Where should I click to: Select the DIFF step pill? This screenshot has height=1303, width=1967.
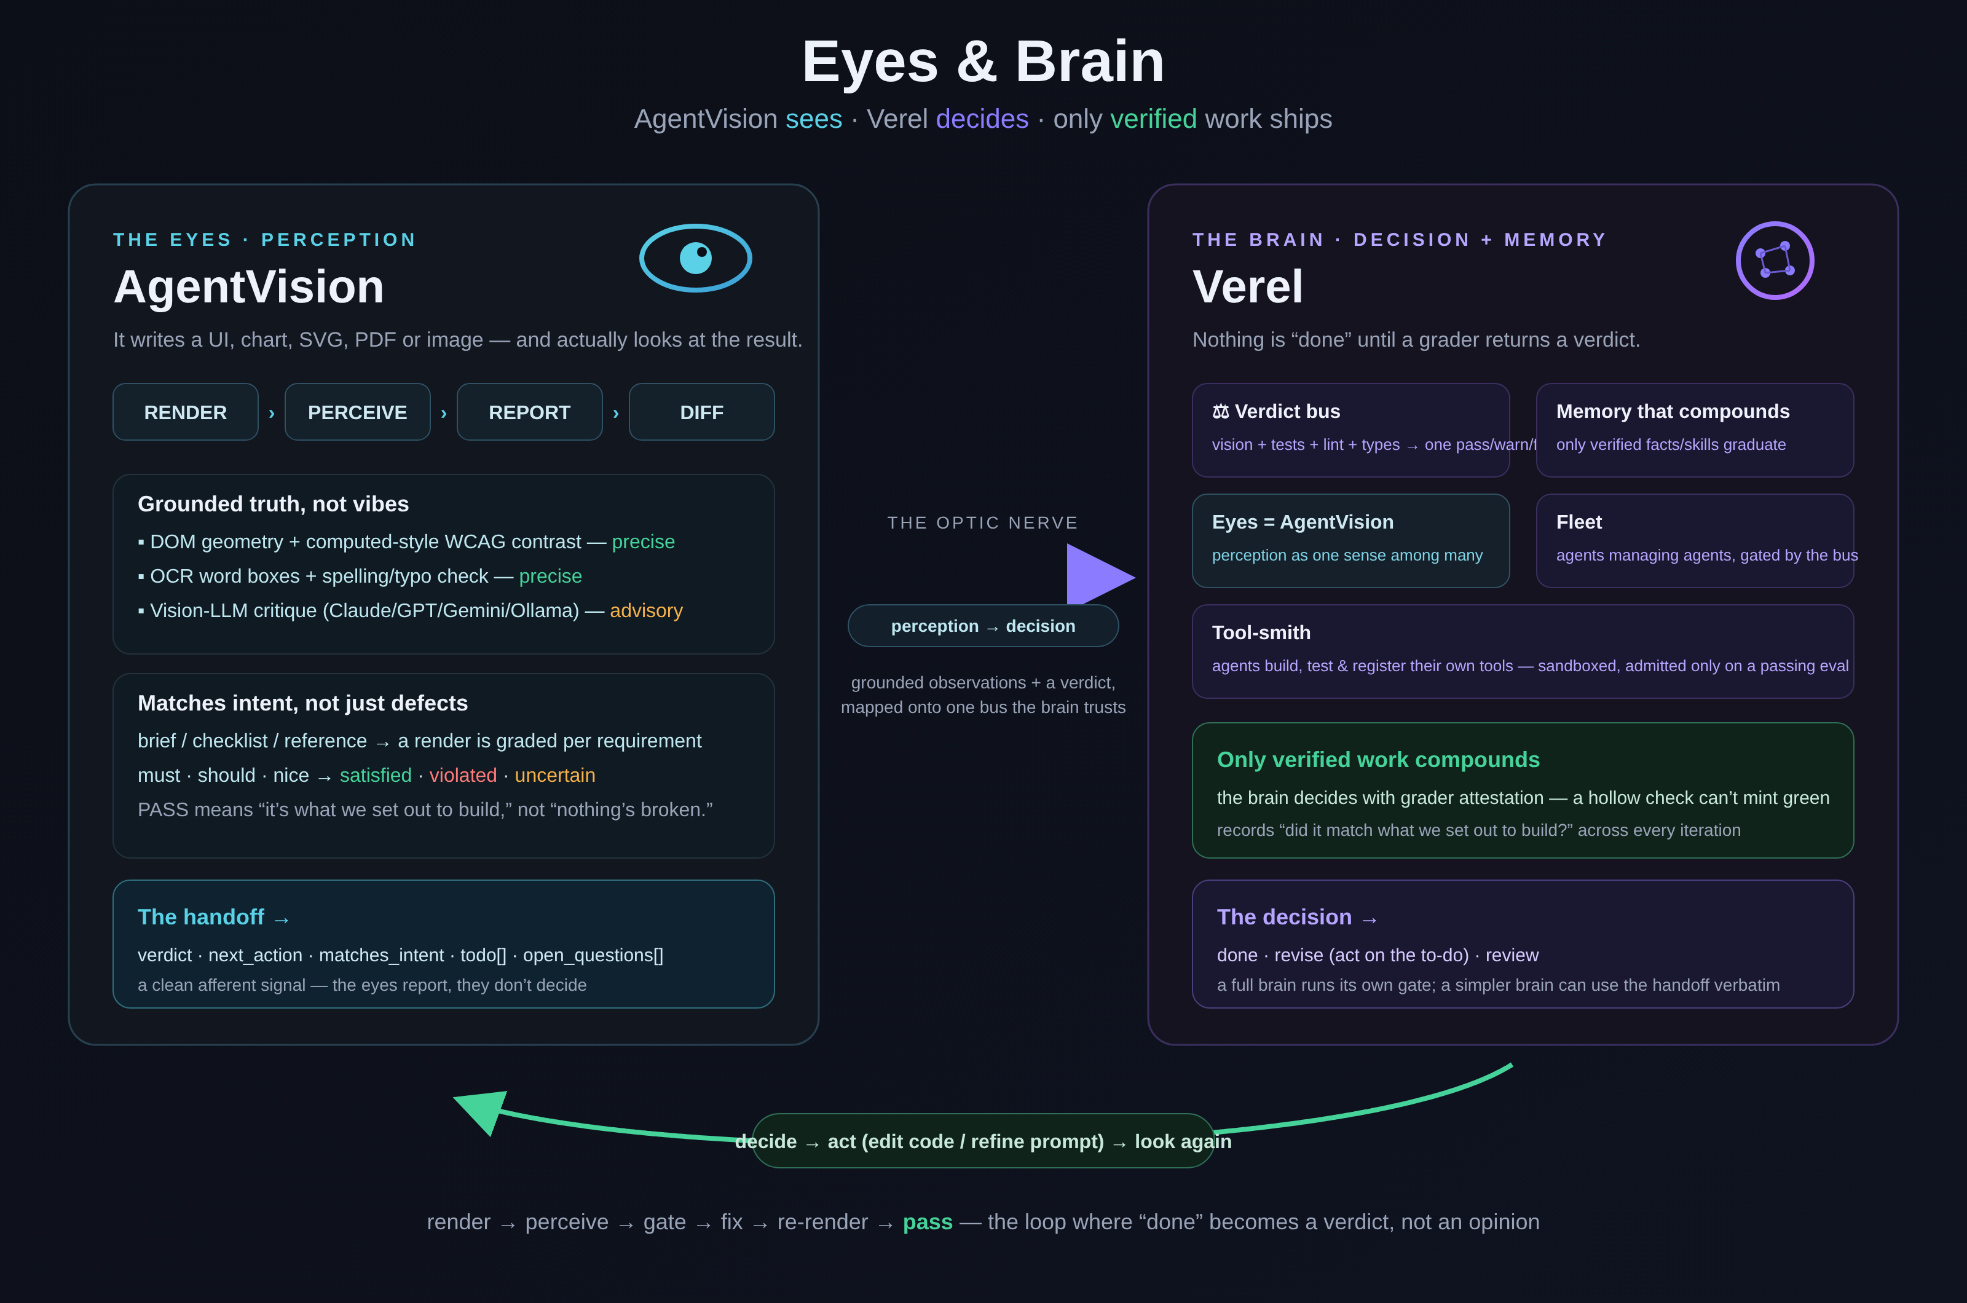pos(701,412)
